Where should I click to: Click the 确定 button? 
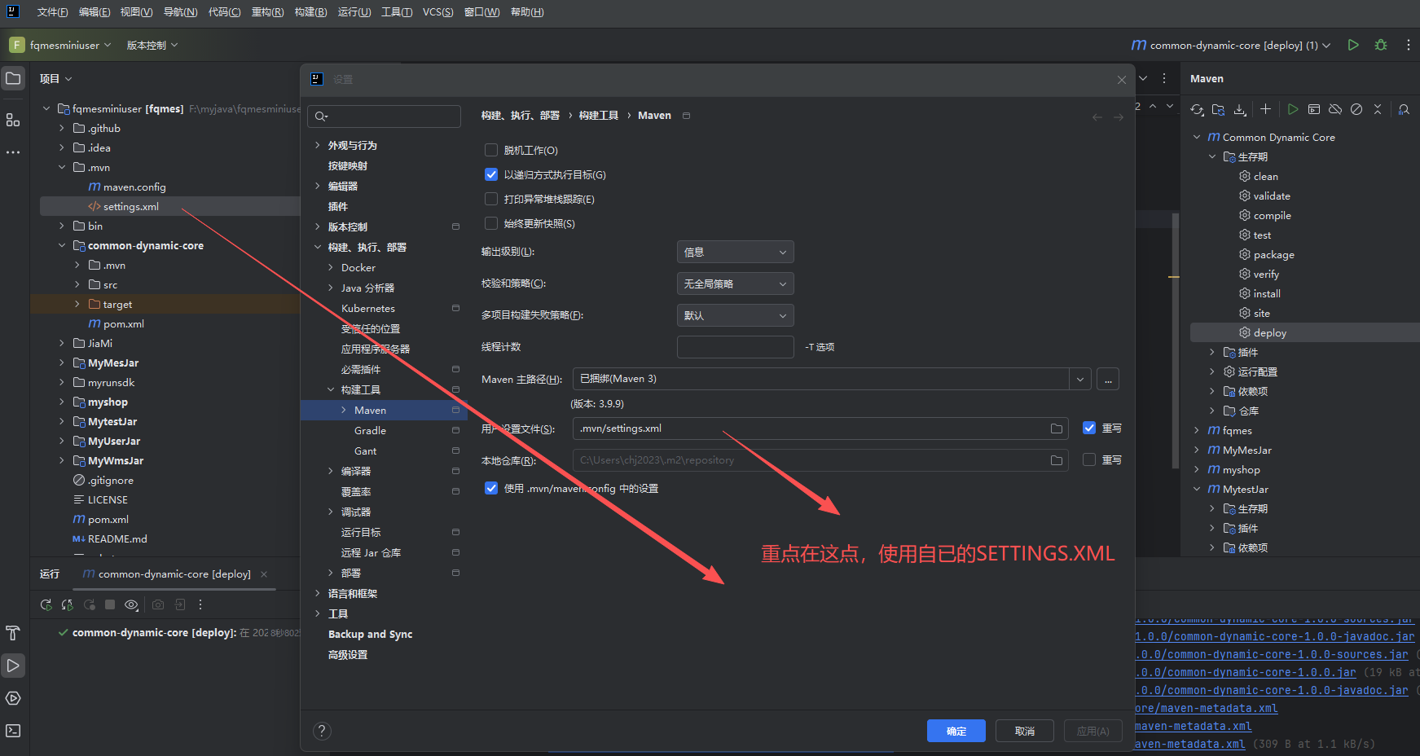pyautogui.click(x=956, y=731)
